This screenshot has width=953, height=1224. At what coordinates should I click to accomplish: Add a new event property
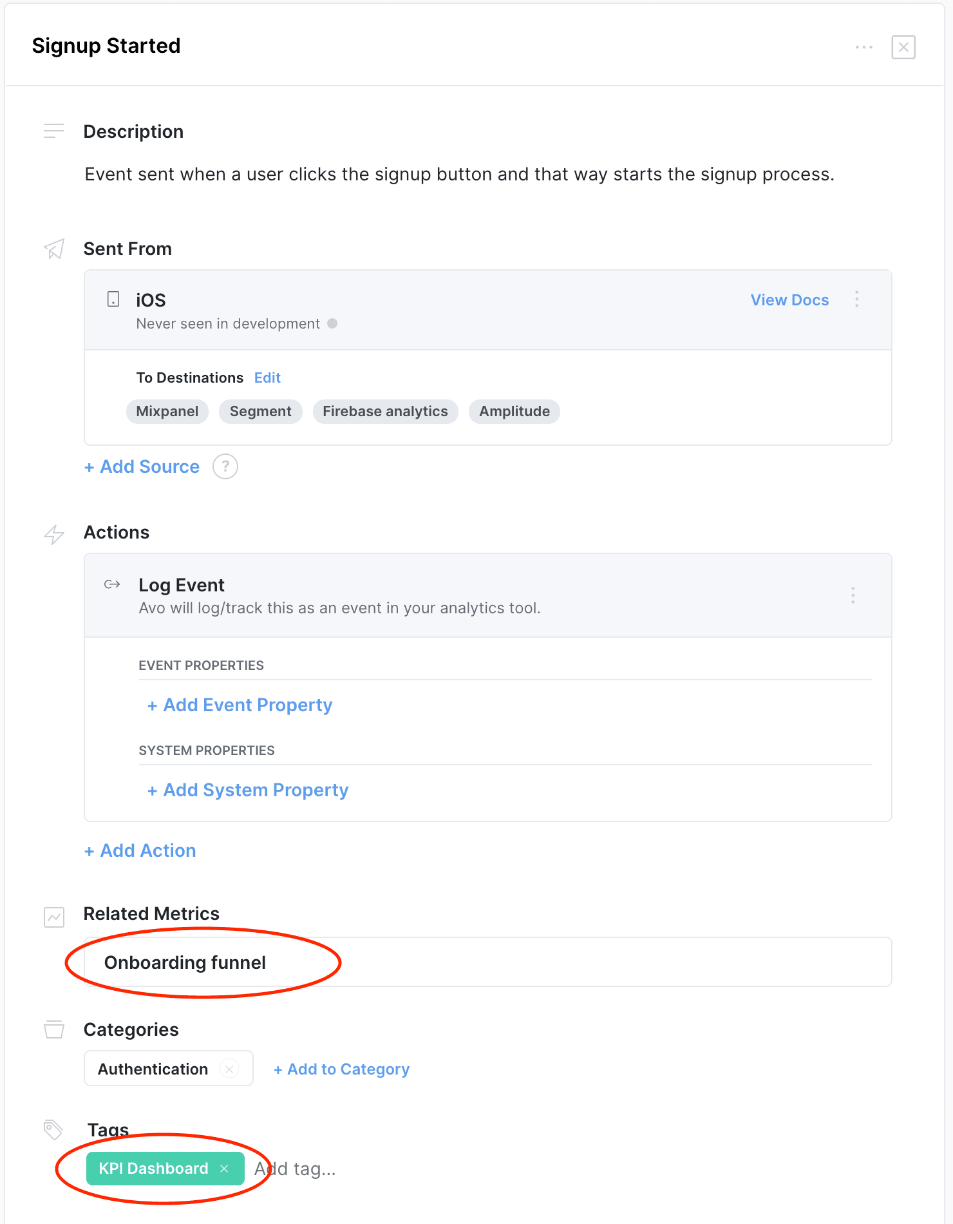point(240,705)
